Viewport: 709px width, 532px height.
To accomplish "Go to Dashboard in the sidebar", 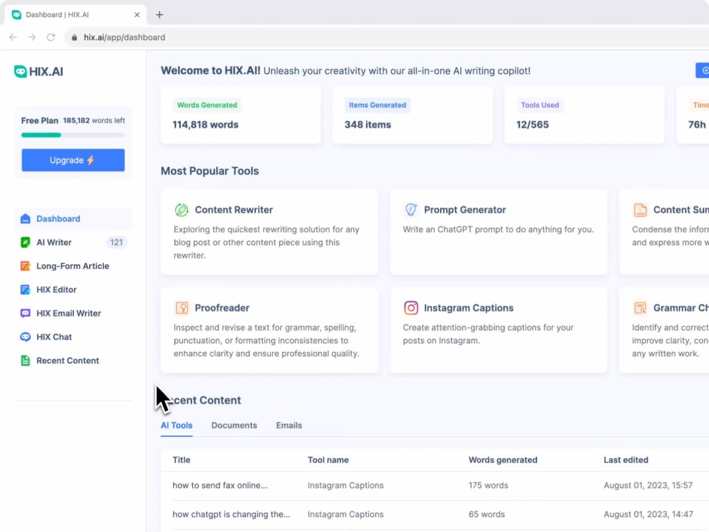I will point(58,219).
